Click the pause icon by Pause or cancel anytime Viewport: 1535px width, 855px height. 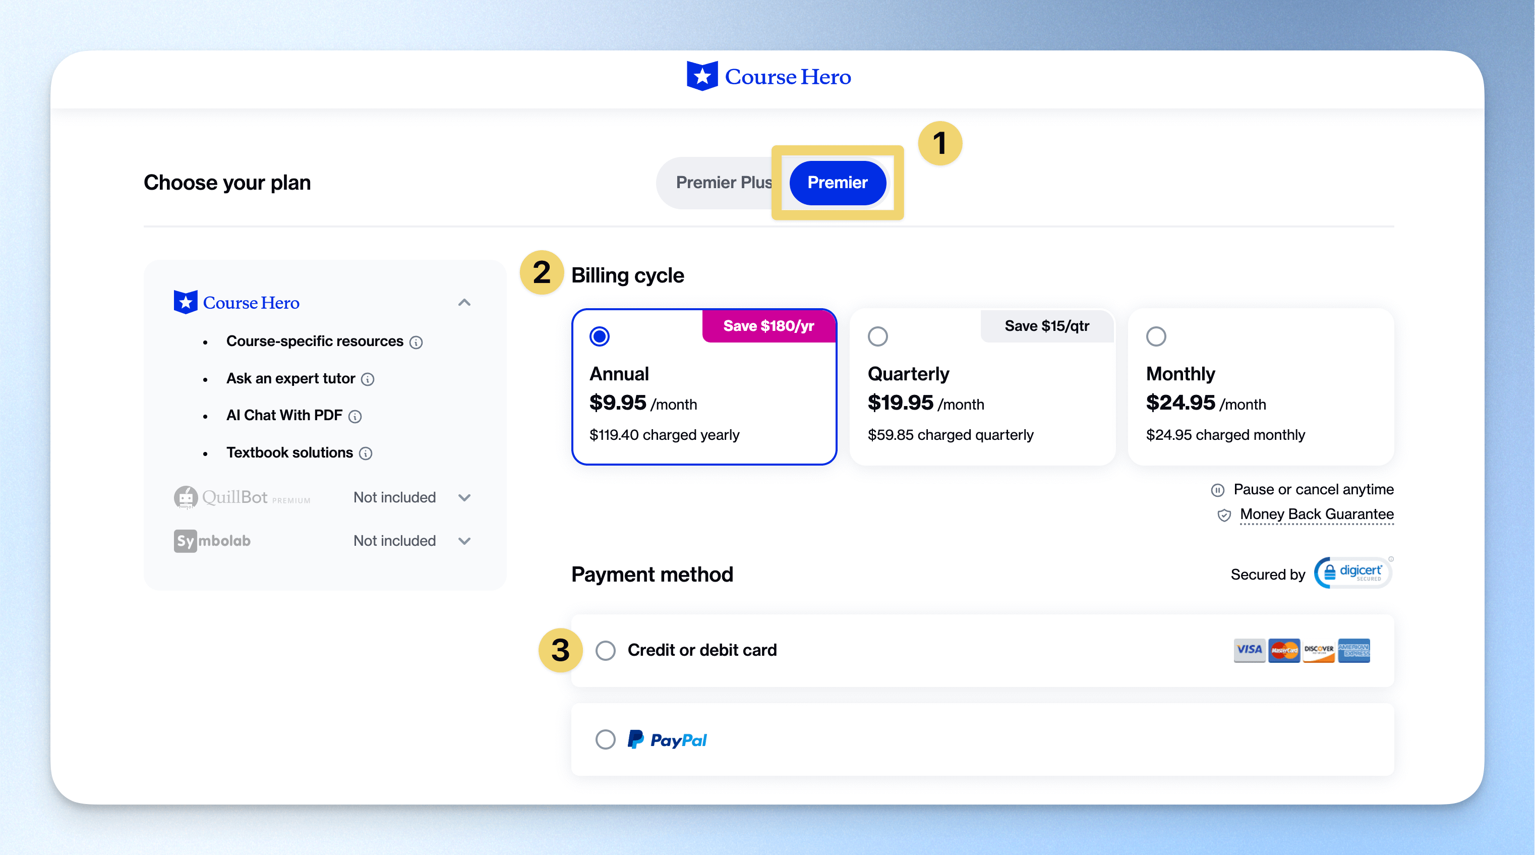point(1218,490)
